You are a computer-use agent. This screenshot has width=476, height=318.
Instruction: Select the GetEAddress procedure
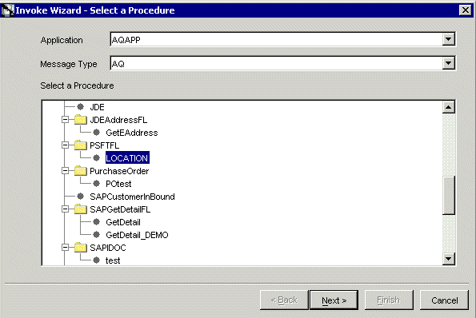click(132, 133)
